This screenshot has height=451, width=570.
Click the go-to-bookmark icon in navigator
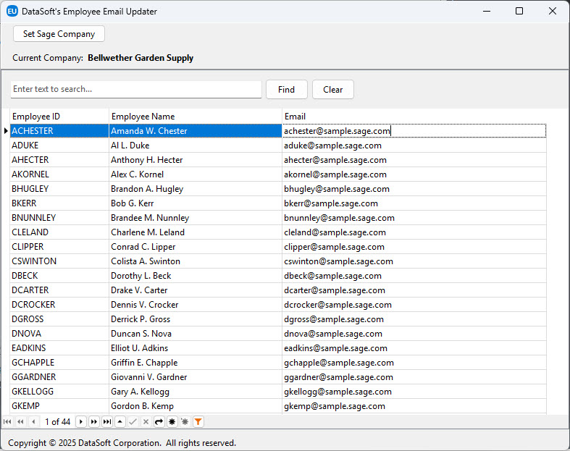click(185, 421)
